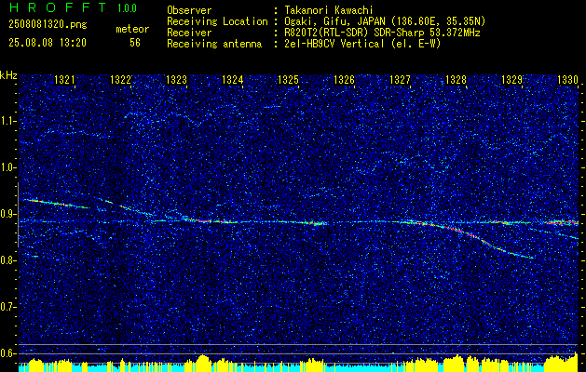Click the 1321 time marker
Image resolution: width=586 pixels, height=372 pixels.
[x=64, y=79]
